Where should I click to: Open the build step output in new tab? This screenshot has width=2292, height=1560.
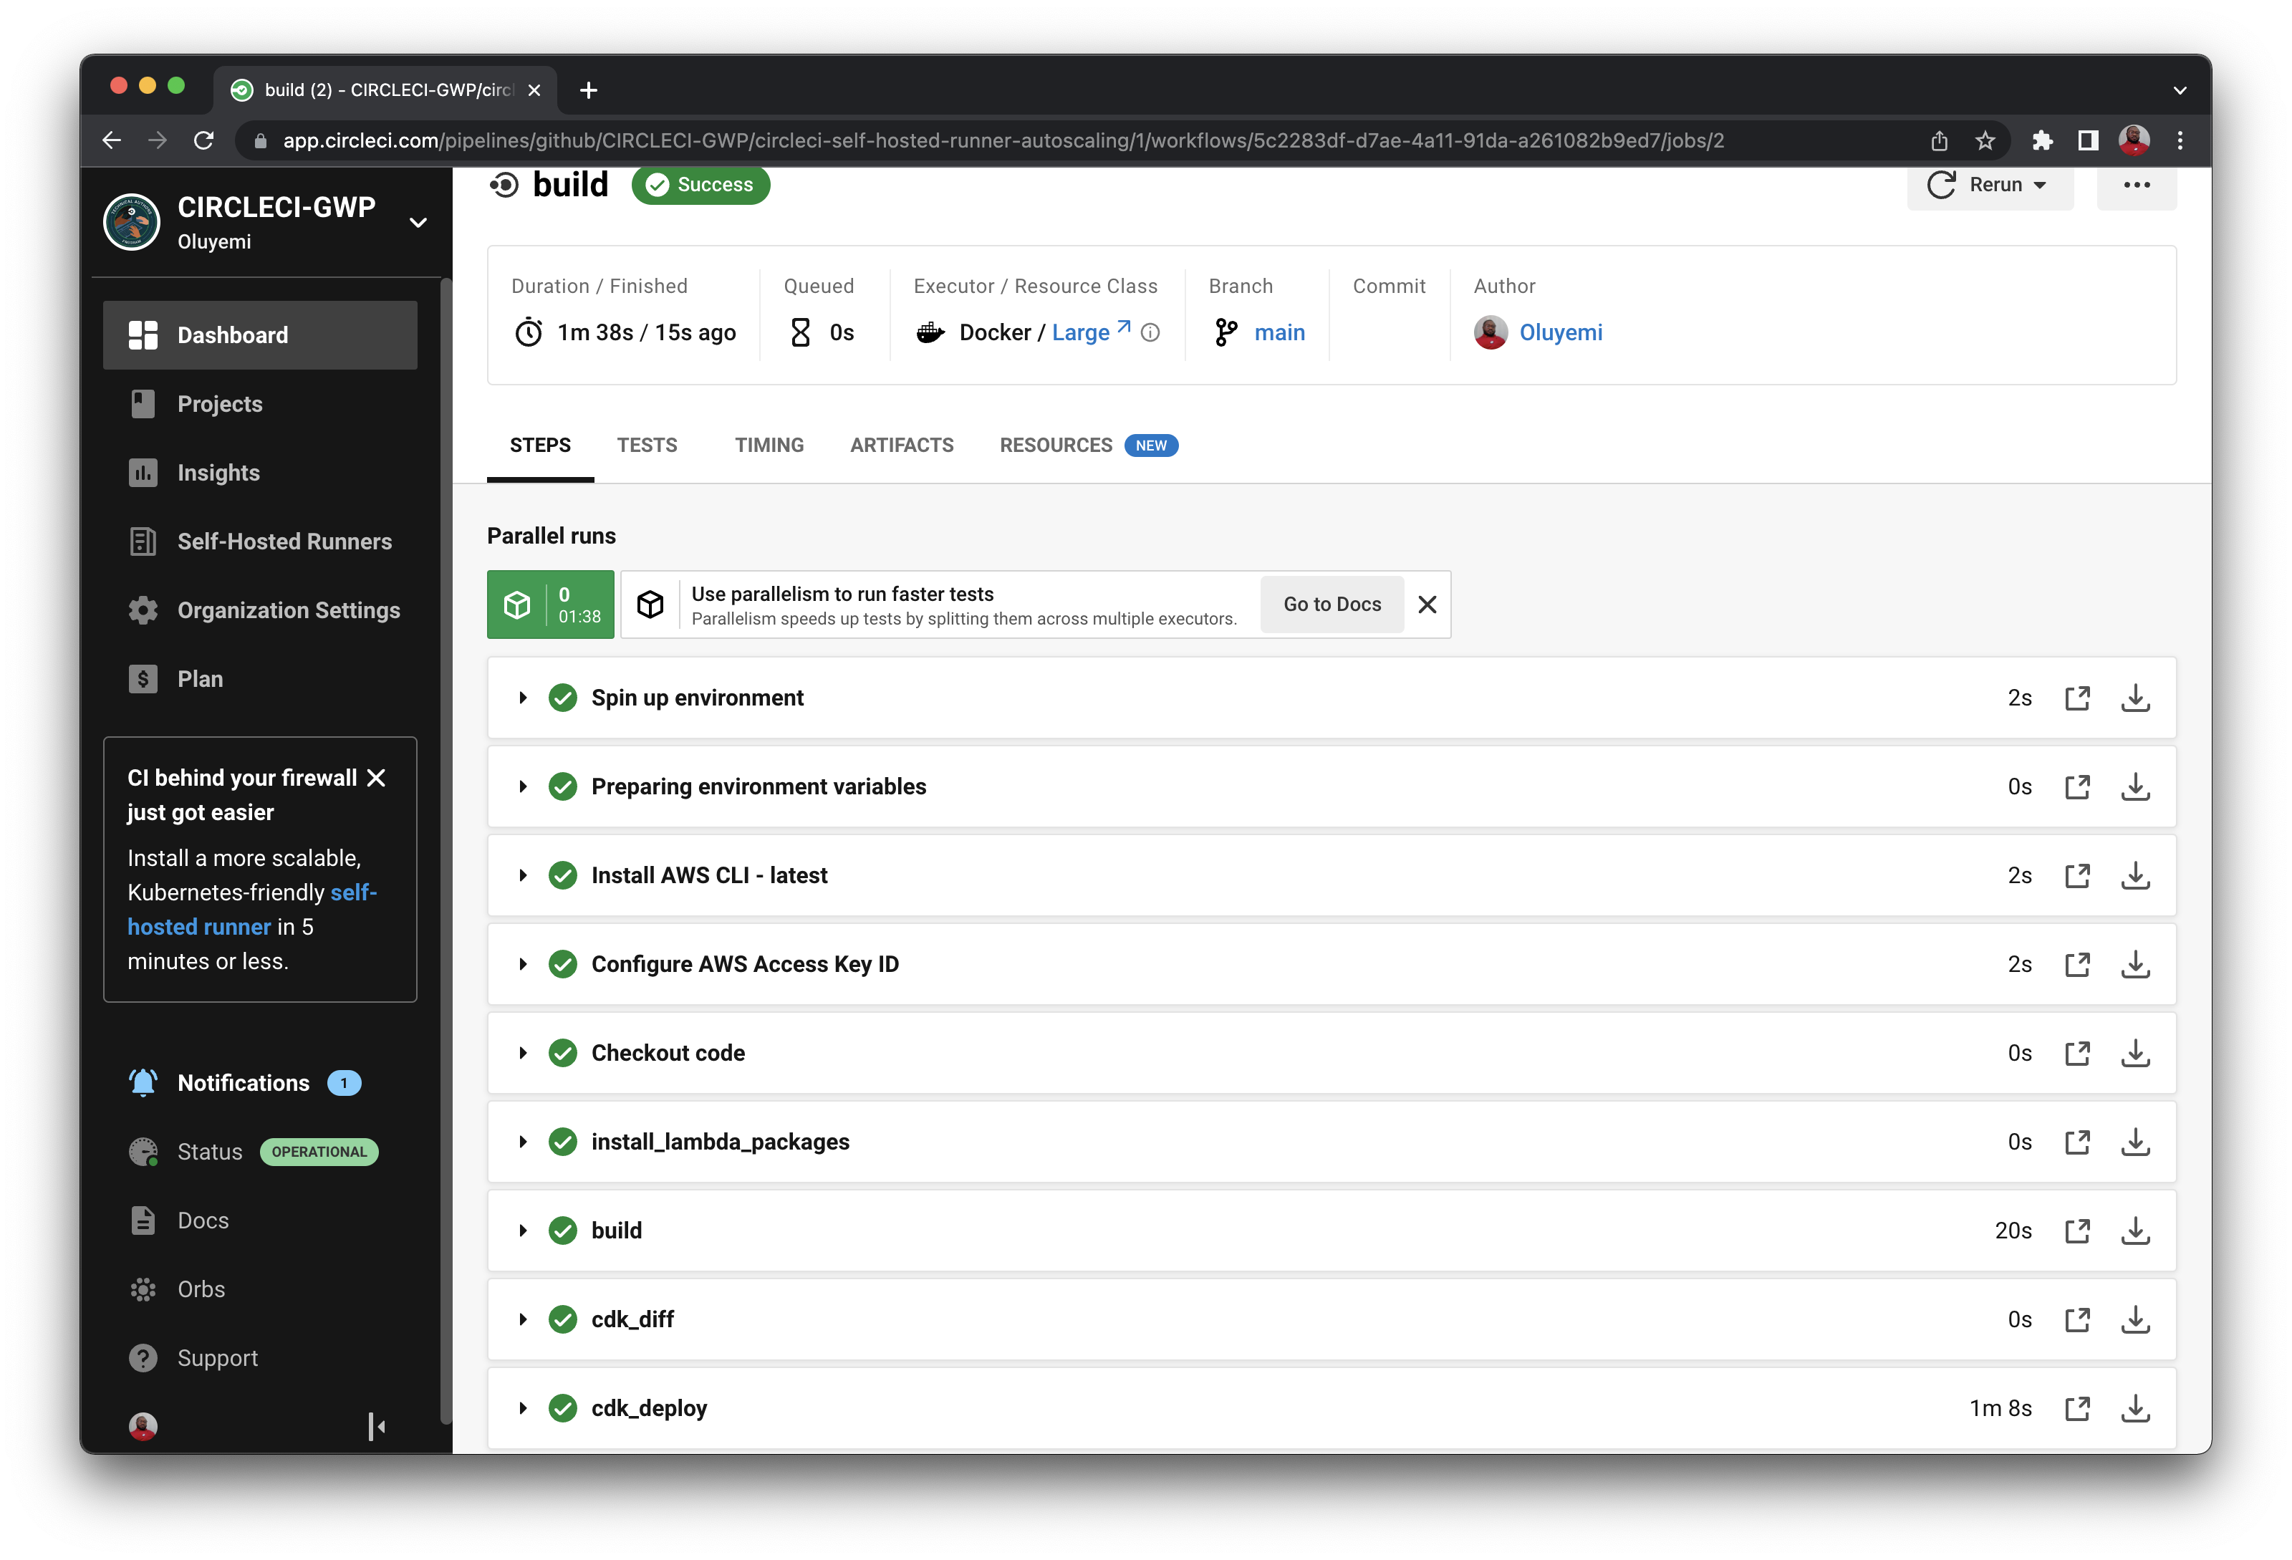(x=2078, y=1230)
